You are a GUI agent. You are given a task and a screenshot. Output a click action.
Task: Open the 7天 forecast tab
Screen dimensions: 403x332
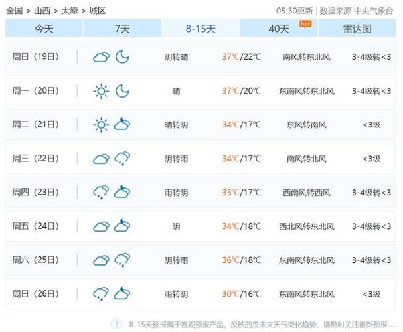coord(122,28)
